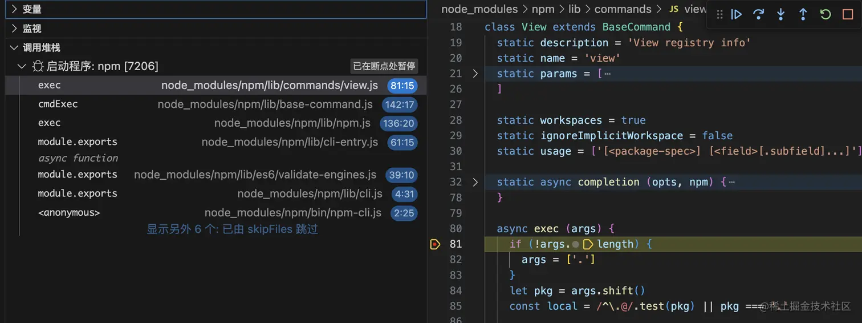Click the 81:15 line badge
The height and width of the screenshot is (323, 862).
click(x=402, y=86)
